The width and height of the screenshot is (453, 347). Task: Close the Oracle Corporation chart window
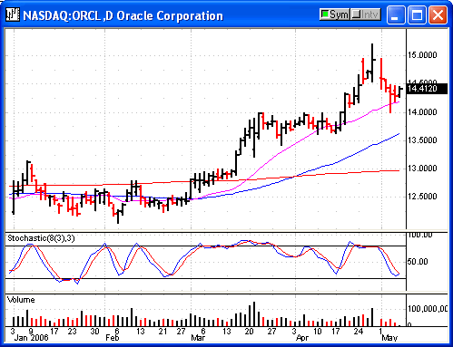coord(438,14)
